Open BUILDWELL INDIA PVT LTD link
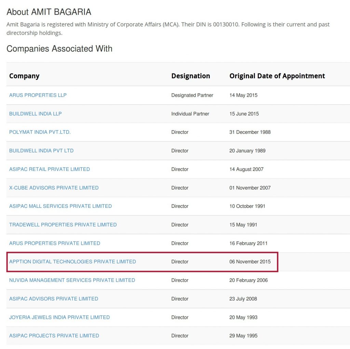The image size is (350, 349). (x=41, y=151)
